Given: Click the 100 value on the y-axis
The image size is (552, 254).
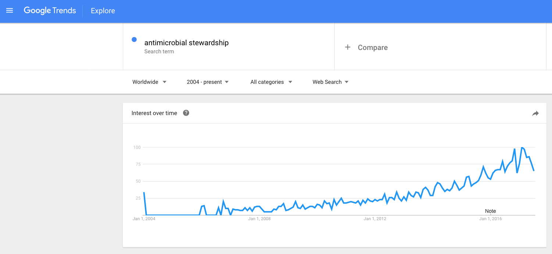Looking at the screenshot, I should click(137, 147).
